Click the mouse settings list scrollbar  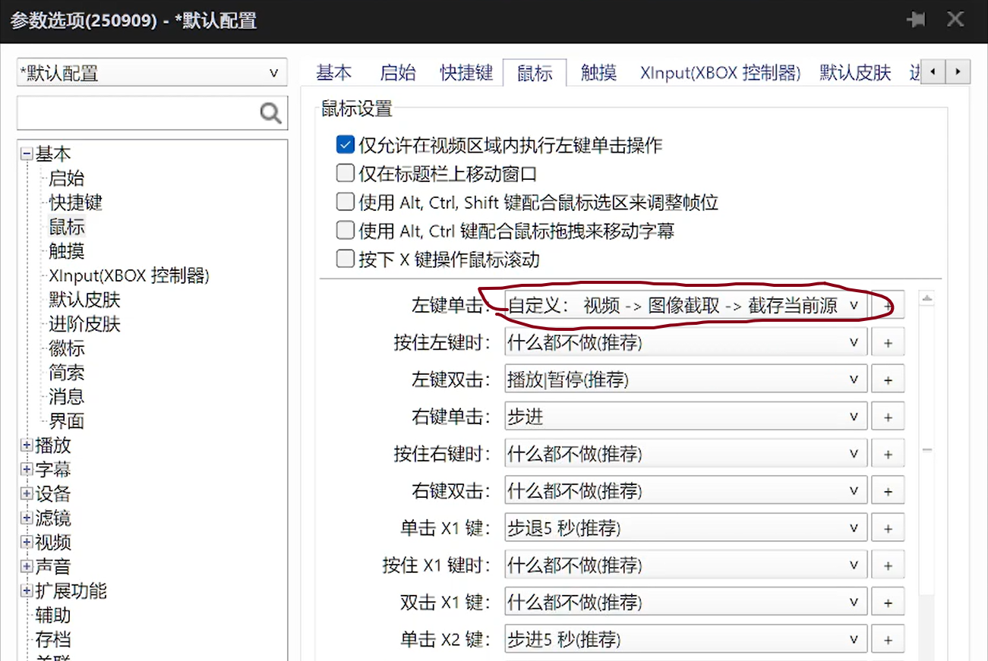926,450
